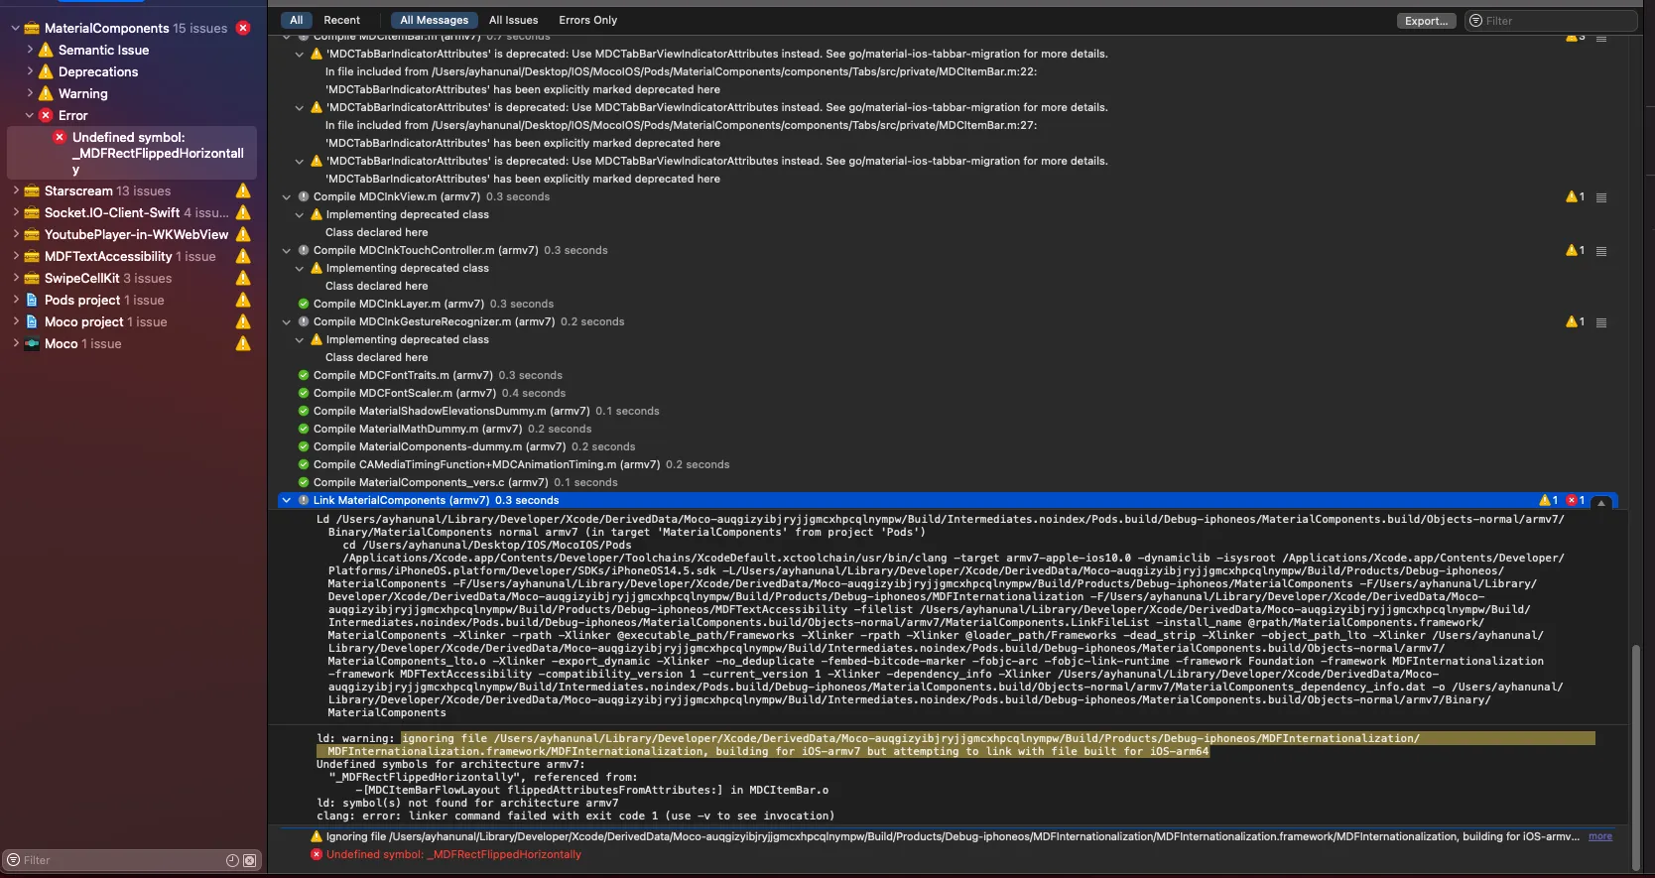Click success checkmark of Compile MDCInkLayer.m
This screenshot has height=878, width=1655.
tap(304, 304)
